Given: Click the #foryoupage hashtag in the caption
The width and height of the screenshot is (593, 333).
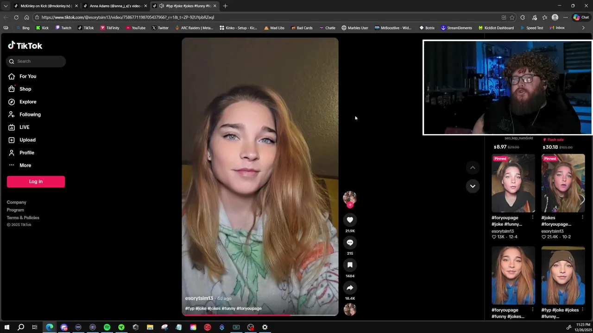Looking at the screenshot, I should click(249, 308).
